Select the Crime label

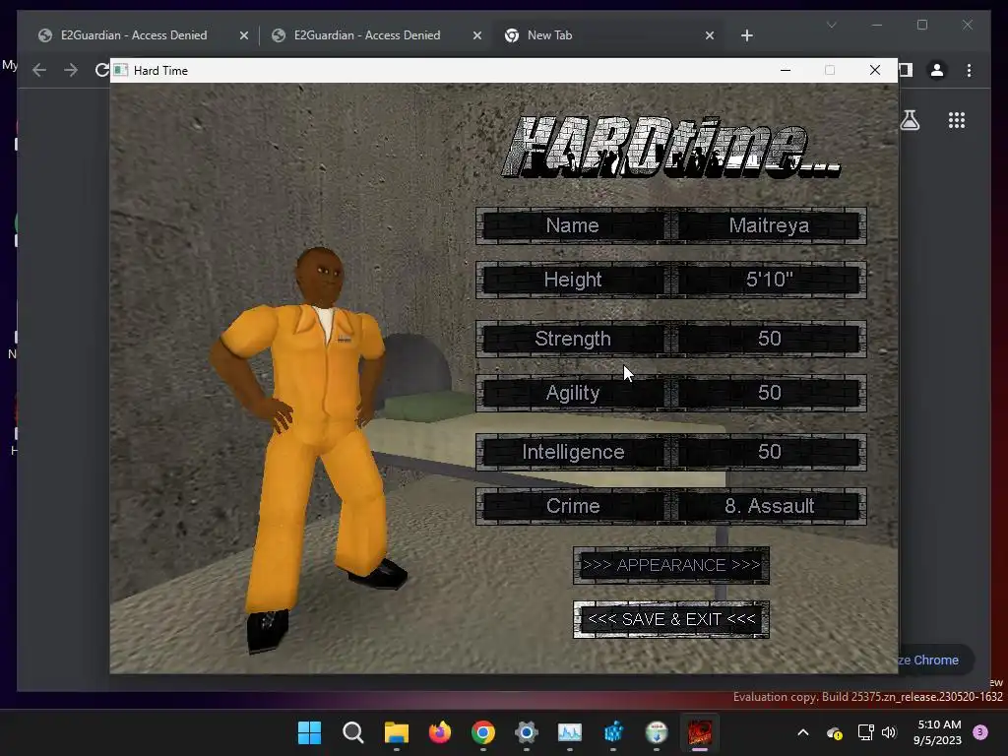[x=572, y=506]
